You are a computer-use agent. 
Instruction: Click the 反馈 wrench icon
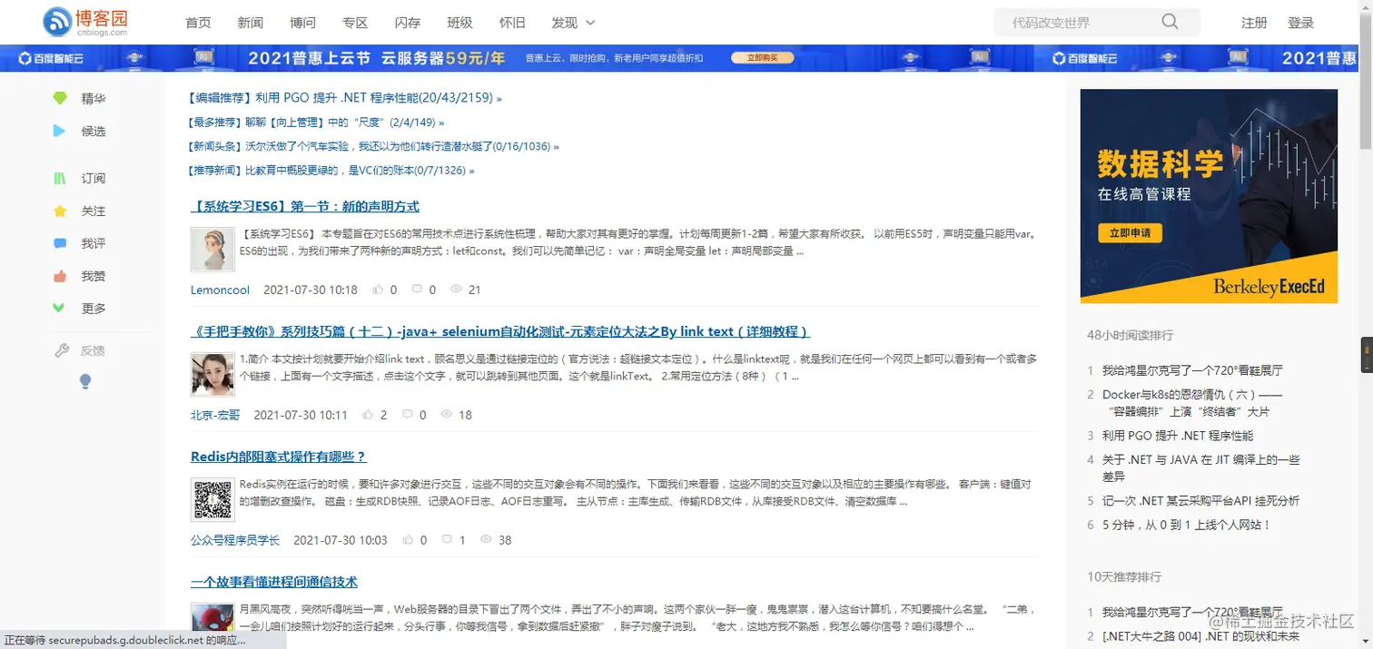pyautogui.click(x=62, y=349)
